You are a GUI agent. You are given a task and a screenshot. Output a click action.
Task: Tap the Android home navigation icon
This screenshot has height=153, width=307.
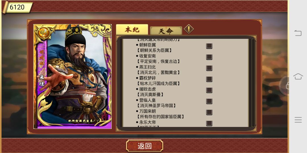(298, 76)
